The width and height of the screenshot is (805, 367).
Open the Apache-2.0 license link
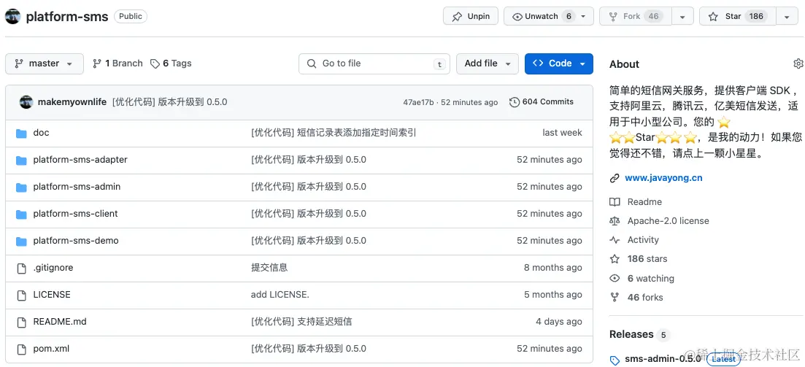click(668, 221)
